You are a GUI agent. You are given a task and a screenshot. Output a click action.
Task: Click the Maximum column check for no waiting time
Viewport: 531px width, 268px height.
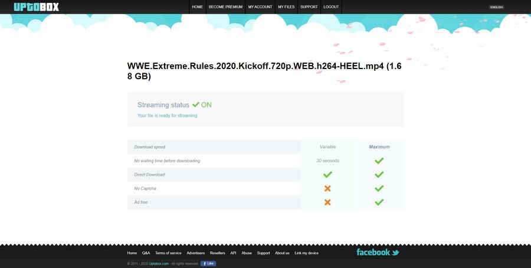click(x=379, y=161)
